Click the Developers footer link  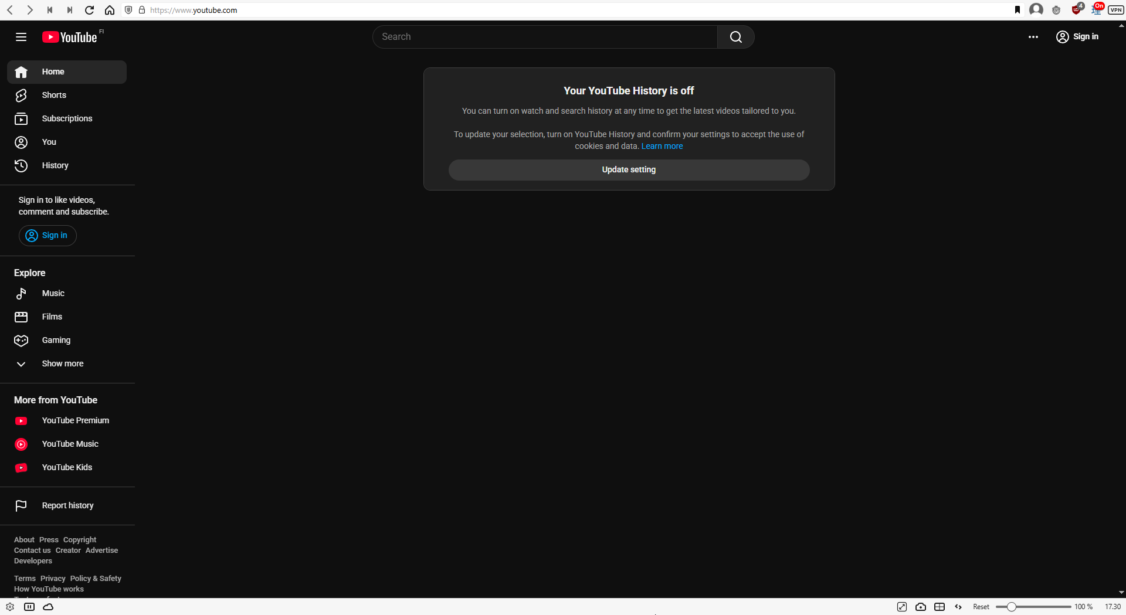(x=33, y=561)
